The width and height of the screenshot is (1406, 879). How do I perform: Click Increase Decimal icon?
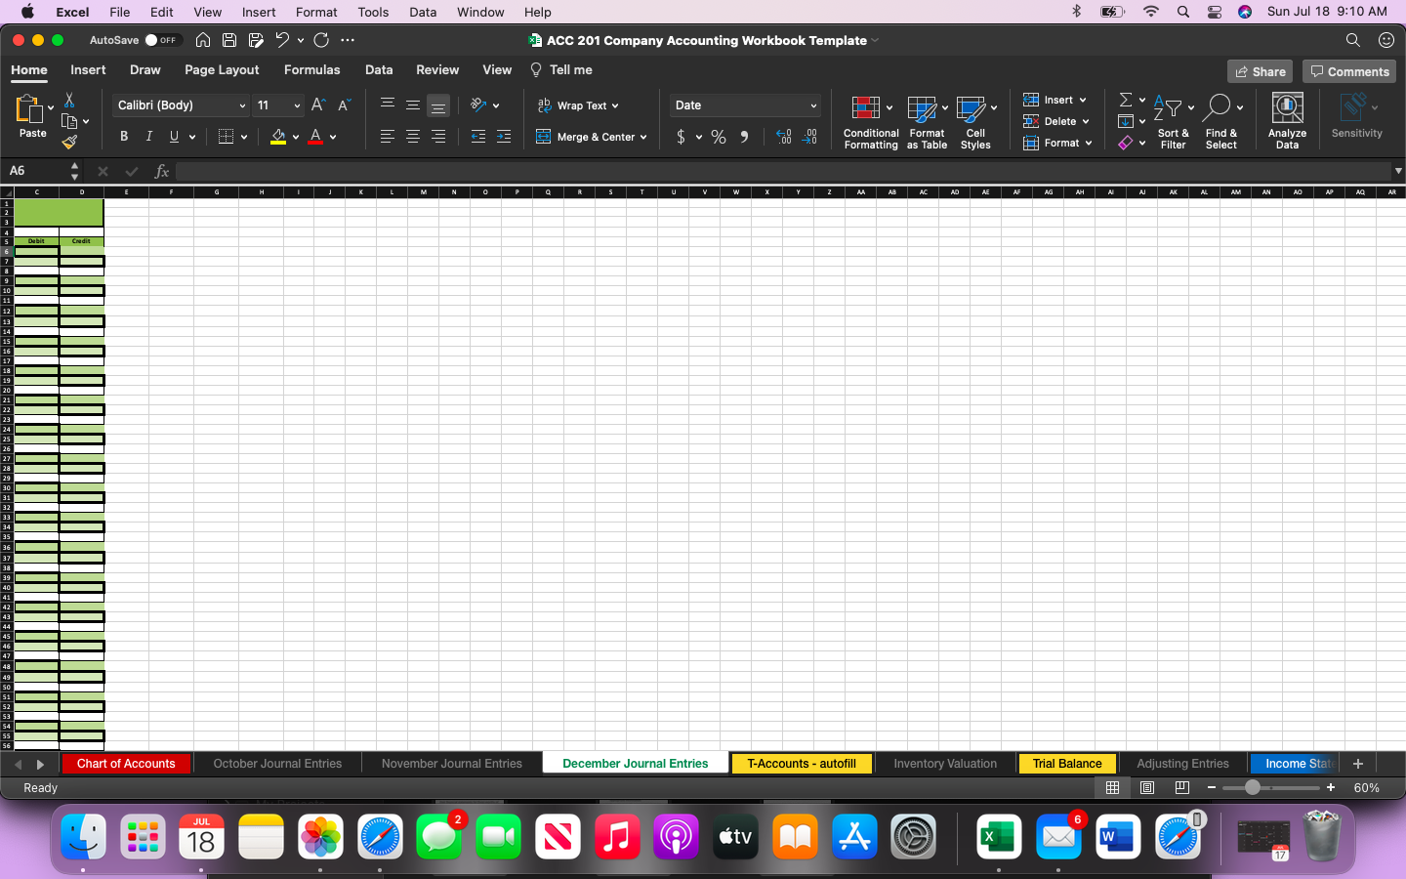tap(784, 137)
